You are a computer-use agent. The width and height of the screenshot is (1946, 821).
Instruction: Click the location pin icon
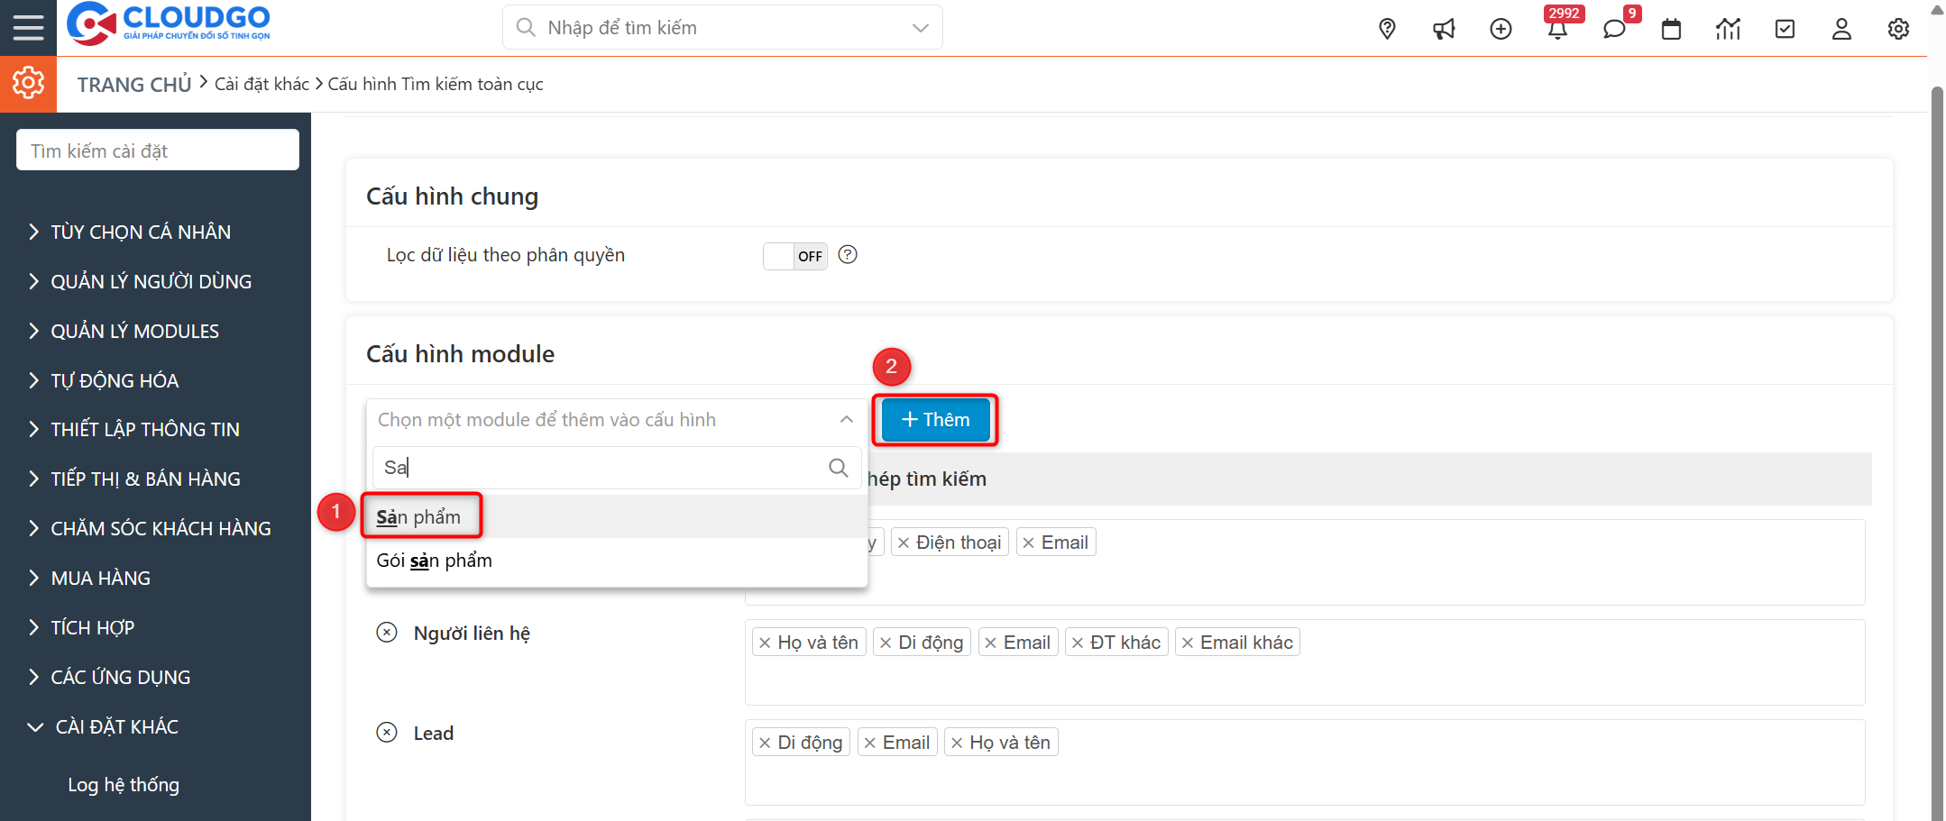tap(1387, 29)
